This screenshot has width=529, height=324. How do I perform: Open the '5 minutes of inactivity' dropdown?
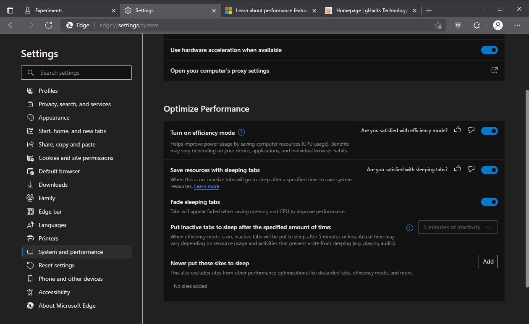tap(458, 227)
